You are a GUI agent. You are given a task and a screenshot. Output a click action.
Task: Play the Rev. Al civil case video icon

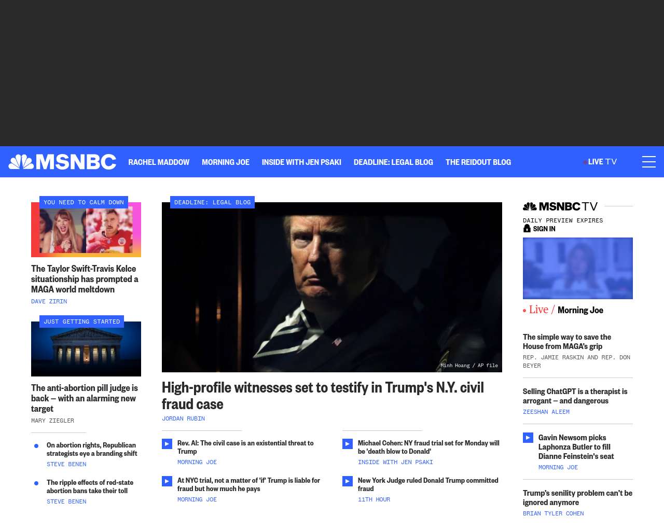(167, 444)
